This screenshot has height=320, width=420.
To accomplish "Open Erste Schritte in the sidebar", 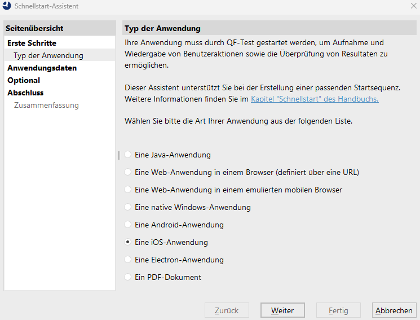I will coord(32,43).
